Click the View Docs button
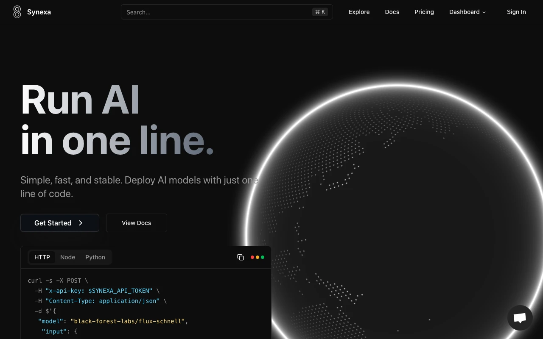 pyautogui.click(x=136, y=222)
